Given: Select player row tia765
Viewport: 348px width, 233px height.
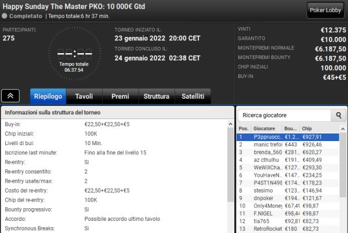Looking at the screenshot, I should pyautogui.click(x=288, y=221).
